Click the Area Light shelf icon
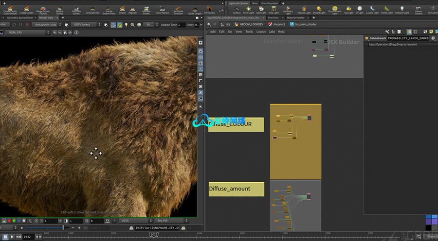Screen dimensions: 438x241 tap(274, 10)
